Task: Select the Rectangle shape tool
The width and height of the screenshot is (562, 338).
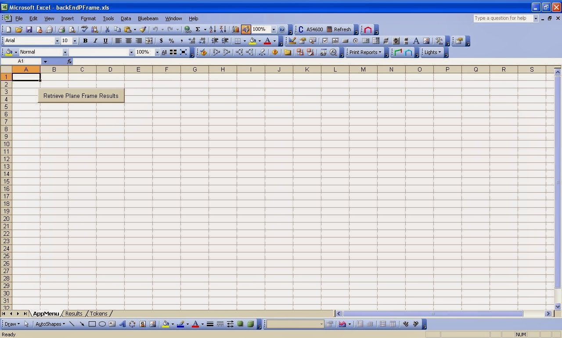Action: coord(92,324)
